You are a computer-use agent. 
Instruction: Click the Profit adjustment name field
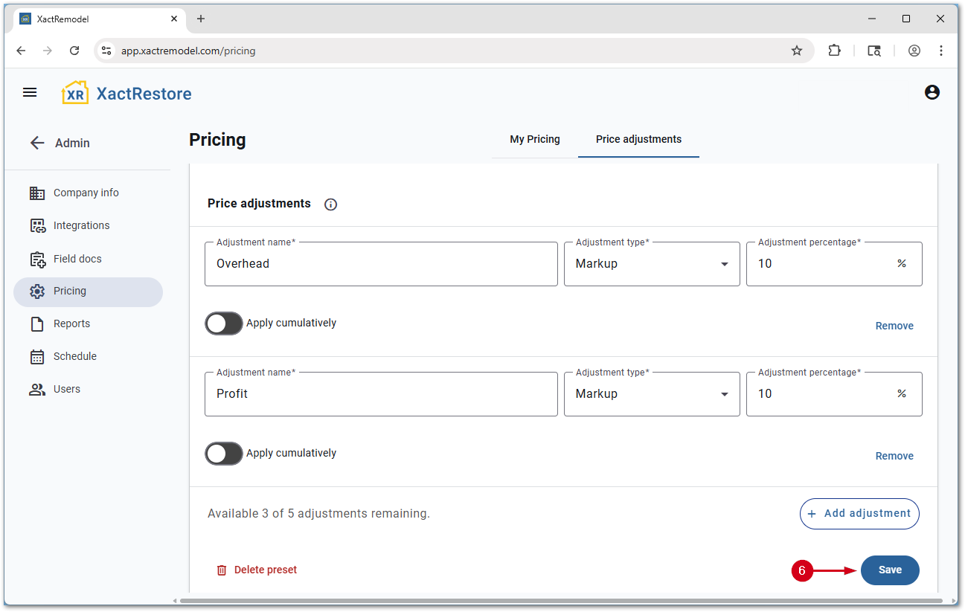click(381, 394)
